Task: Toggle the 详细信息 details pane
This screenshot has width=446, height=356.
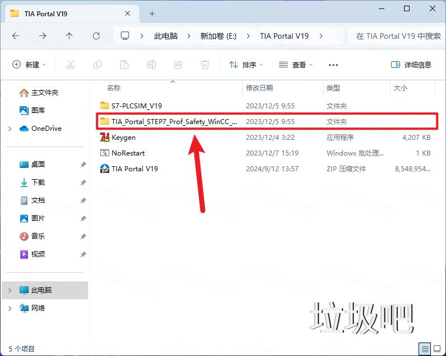Action: (411, 65)
